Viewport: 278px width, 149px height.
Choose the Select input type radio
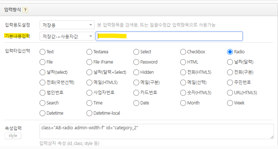point(136,52)
